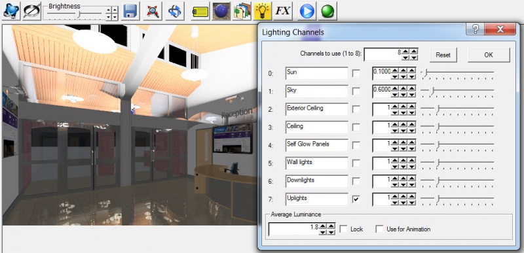
Task: Click the blue play button icon
Action: point(307,11)
